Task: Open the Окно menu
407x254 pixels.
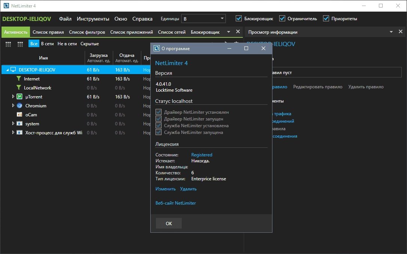Action: pyautogui.click(x=121, y=19)
